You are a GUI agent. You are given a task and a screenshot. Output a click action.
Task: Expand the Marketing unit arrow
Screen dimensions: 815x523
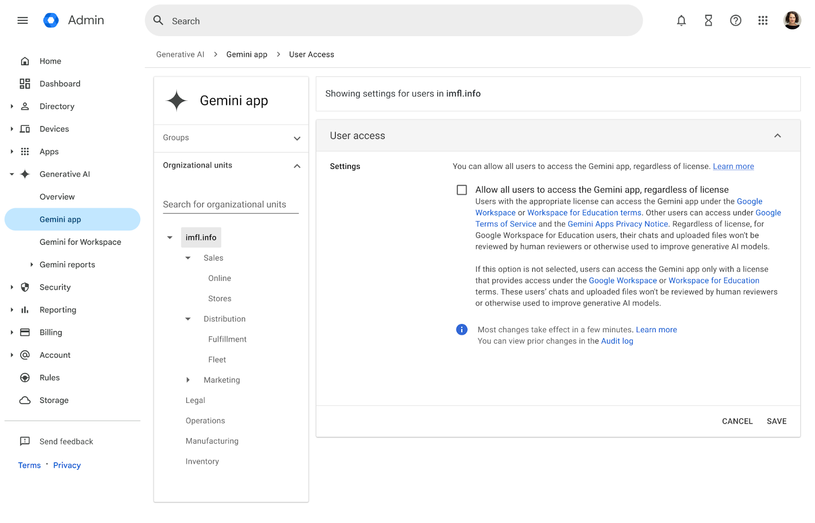pos(187,380)
